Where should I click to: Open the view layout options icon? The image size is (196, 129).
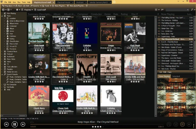coord(156,10)
